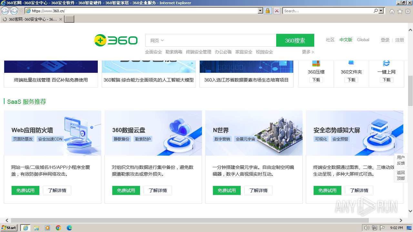Open File Explorer folder in taskbar
The image size is (413, 232).
pyautogui.click(x=36, y=228)
